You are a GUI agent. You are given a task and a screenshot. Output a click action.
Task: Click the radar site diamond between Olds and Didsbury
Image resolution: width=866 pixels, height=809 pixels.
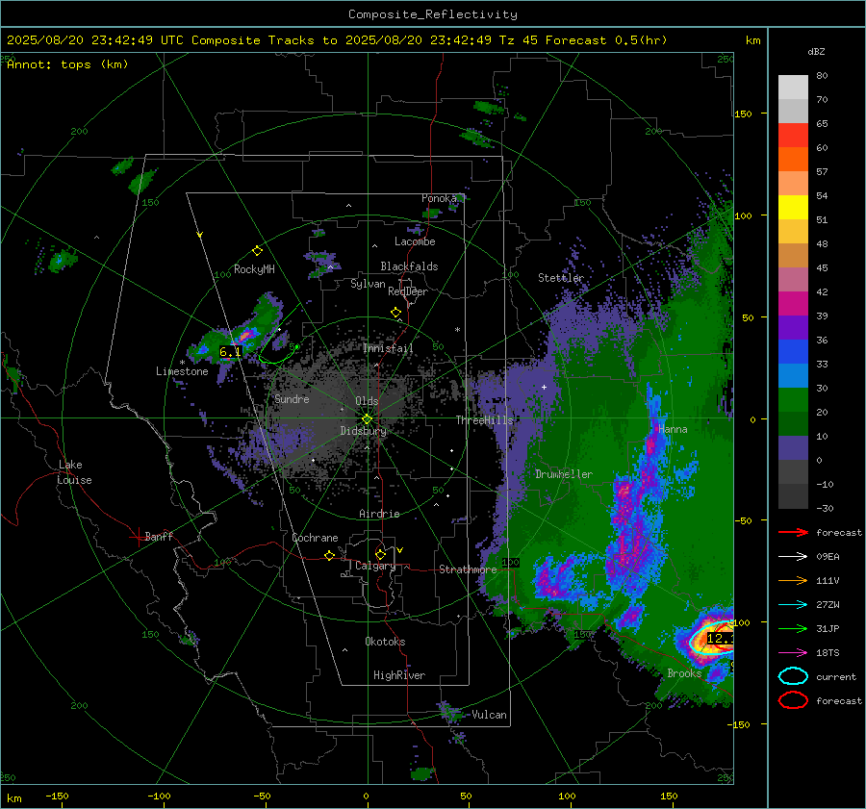(367, 418)
